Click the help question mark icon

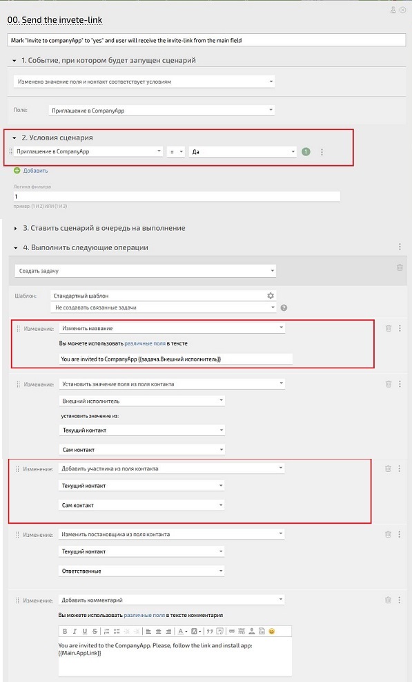point(284,307)
